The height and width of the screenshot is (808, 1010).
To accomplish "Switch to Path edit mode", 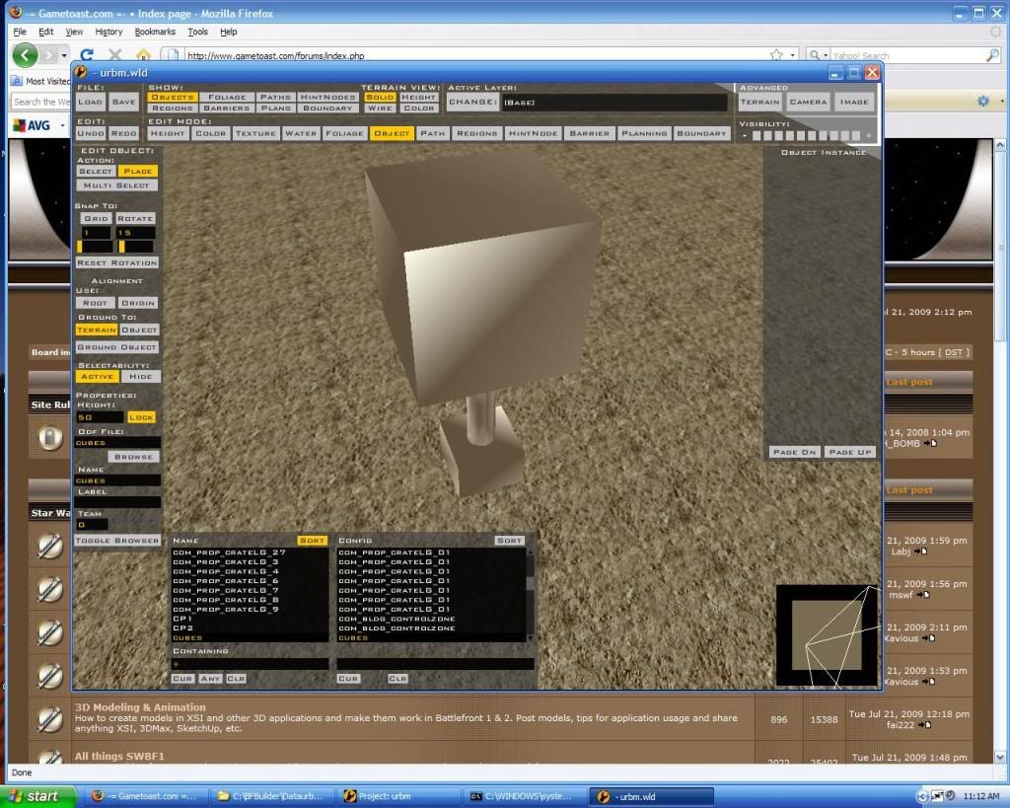I will 432,133.
